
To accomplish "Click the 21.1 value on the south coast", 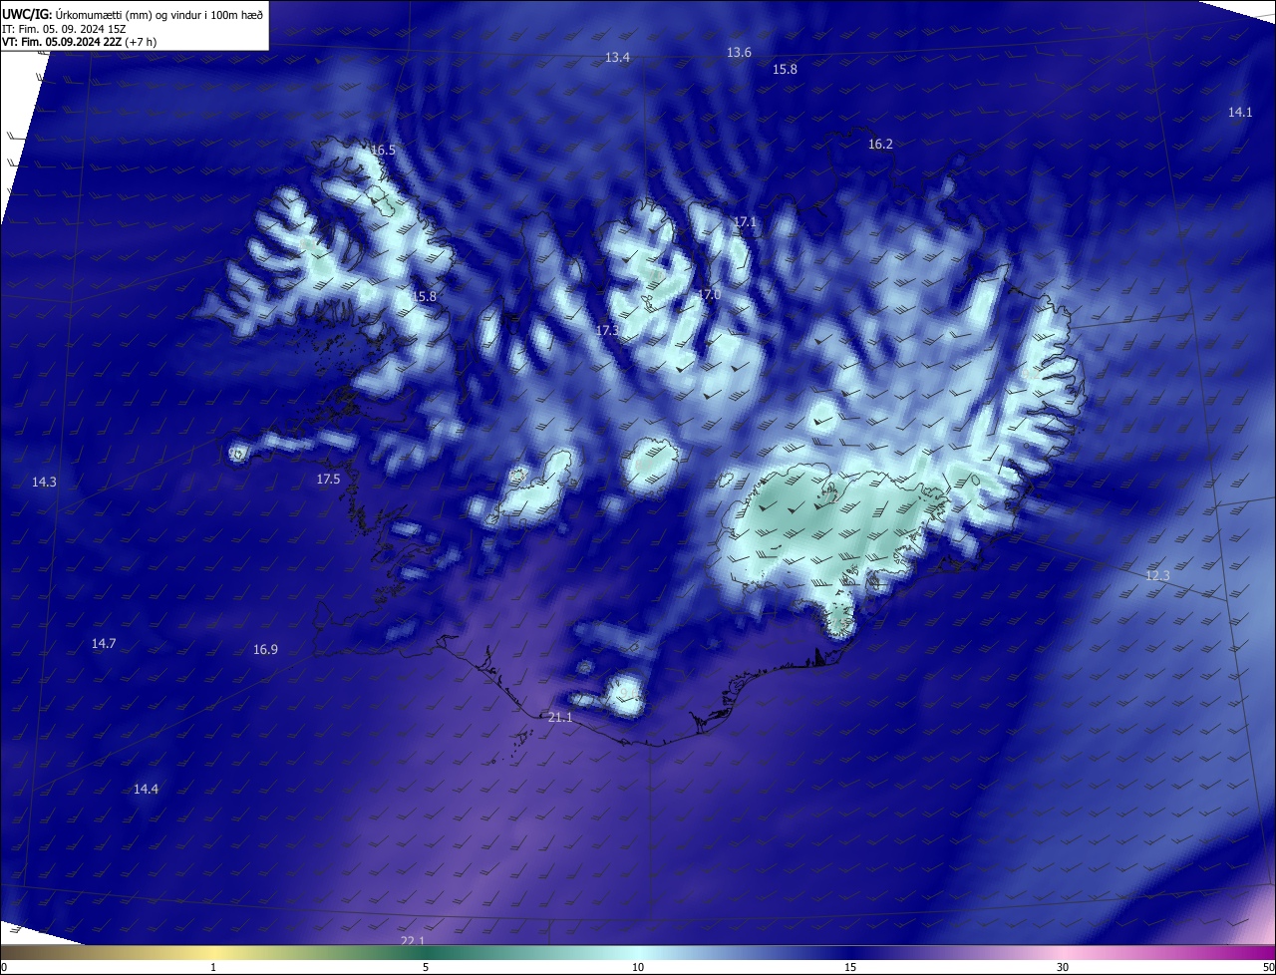I will tap(560, 717).
